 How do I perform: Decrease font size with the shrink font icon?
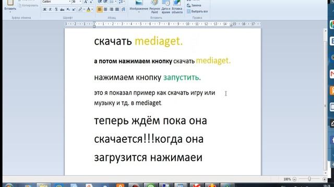point(91,2)
